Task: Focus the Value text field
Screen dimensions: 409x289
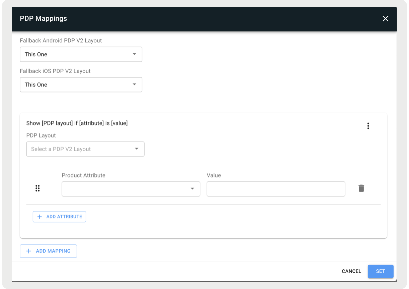Action: coord(276,189)
